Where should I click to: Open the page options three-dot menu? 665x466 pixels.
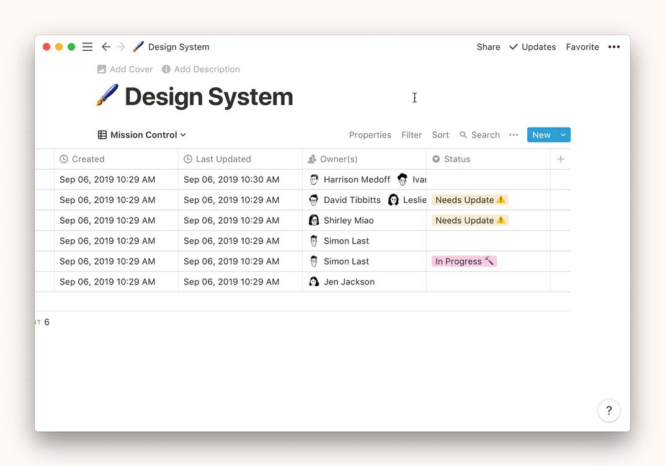coord(614,47)
